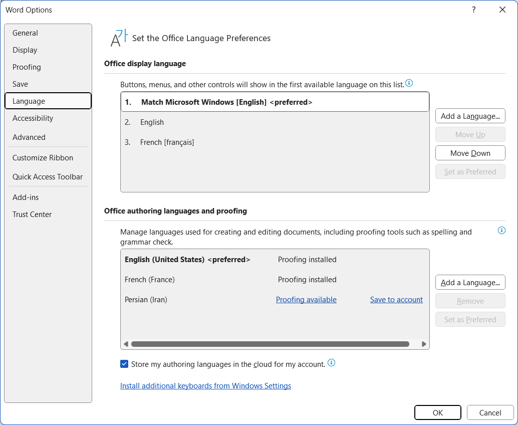Open Customize Ribbon settings
The image size is (518, 425).
point(48,158)
